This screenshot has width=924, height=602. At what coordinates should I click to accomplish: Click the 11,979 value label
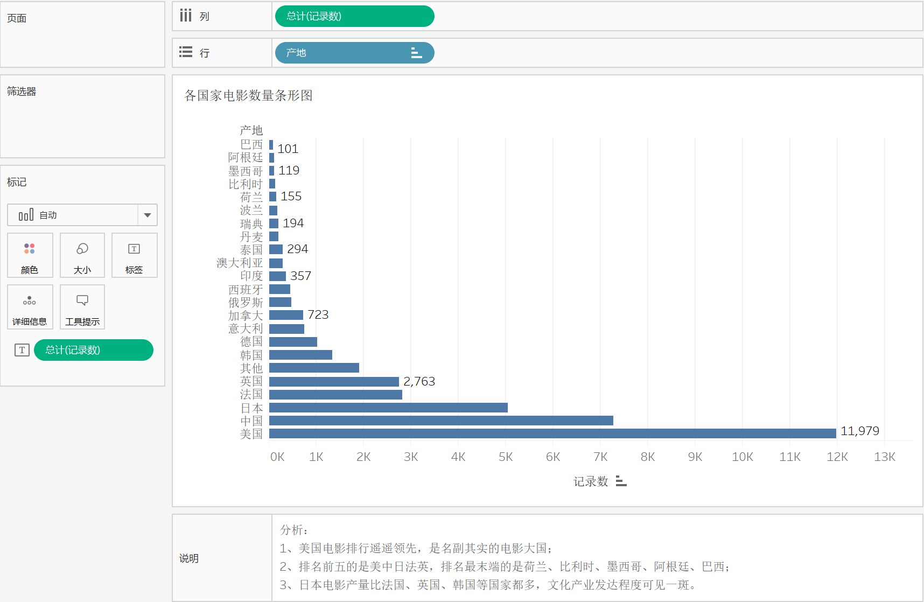coord(860,431)
